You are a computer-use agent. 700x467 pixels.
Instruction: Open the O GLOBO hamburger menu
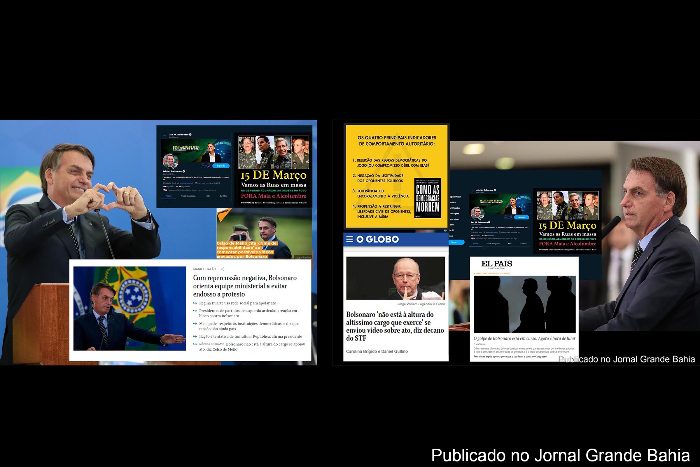pos(350,239)
